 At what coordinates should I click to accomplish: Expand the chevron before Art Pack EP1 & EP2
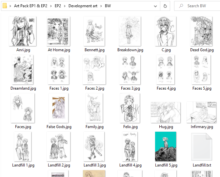pos(10,6)
